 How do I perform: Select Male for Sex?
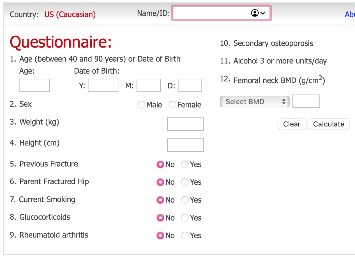tap(141, 105)
